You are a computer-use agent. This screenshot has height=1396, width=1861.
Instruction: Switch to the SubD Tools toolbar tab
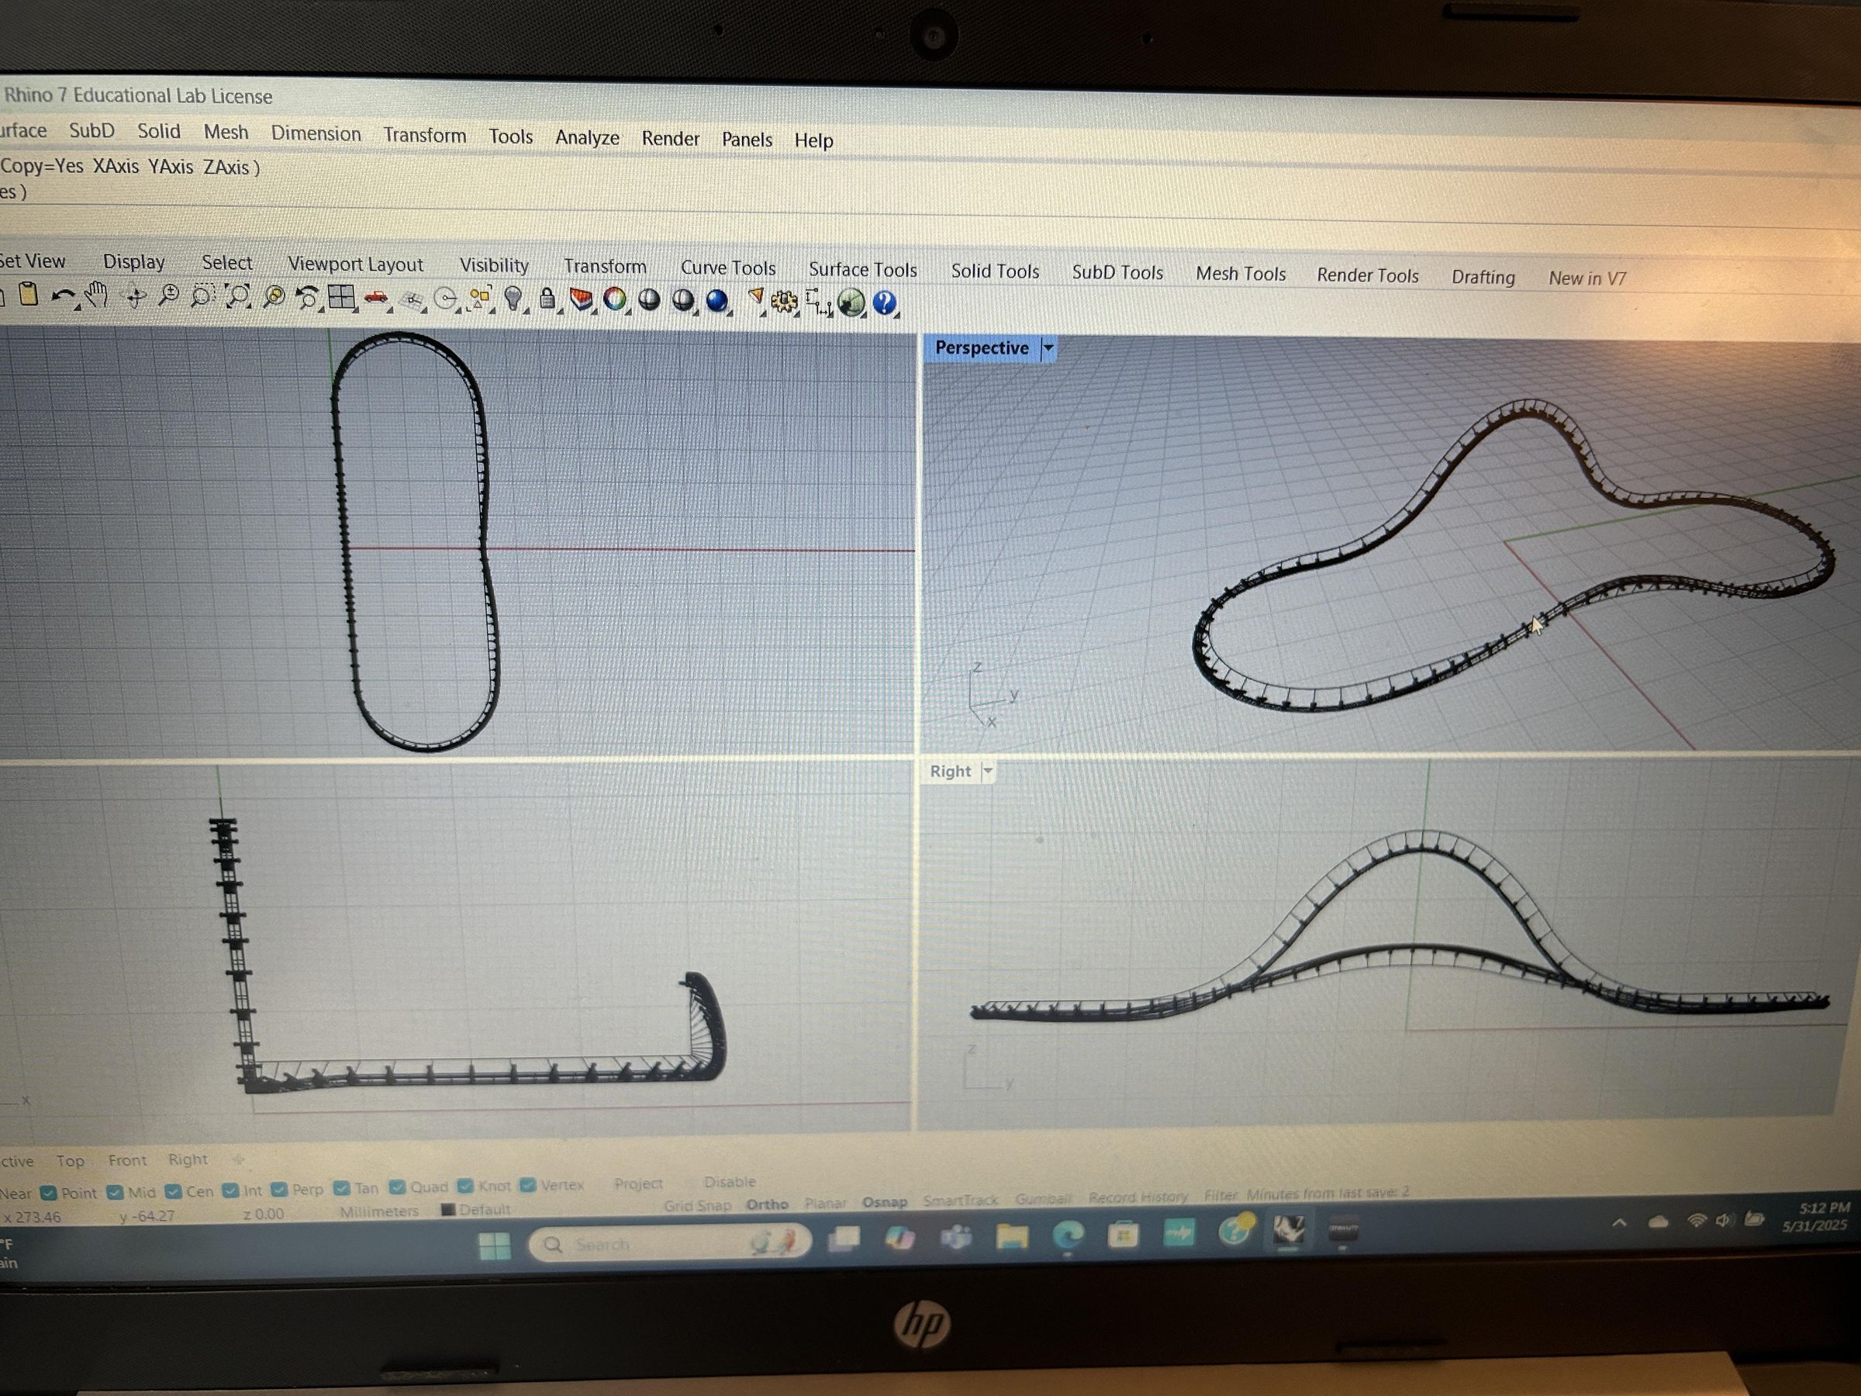[1117, 273]
